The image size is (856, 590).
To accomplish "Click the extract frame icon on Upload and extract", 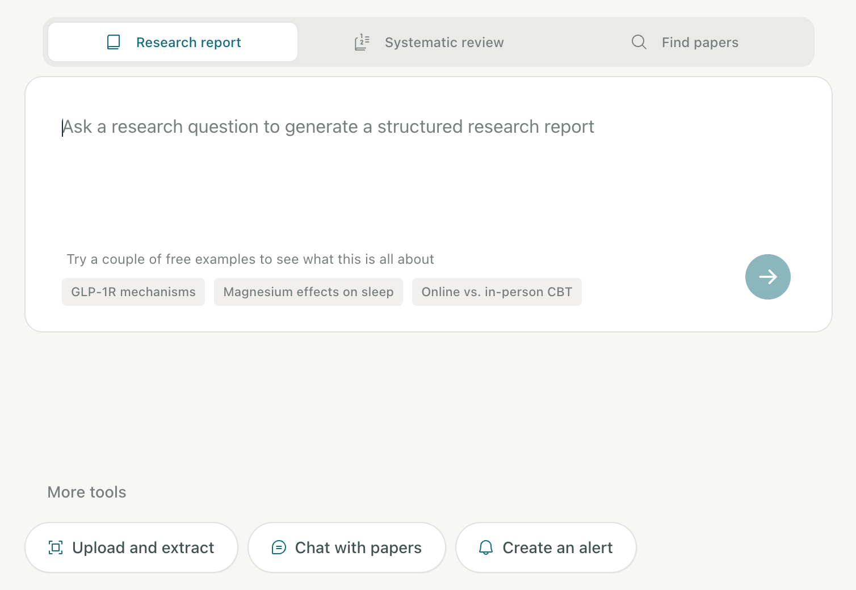I will pos(56,547).
